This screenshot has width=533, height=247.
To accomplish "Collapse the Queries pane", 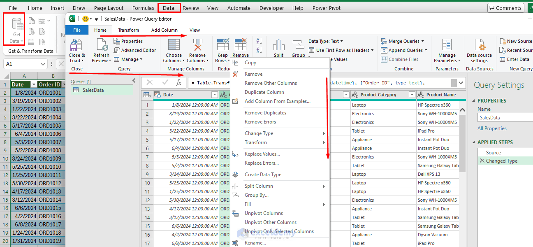I will click(134, 81).
